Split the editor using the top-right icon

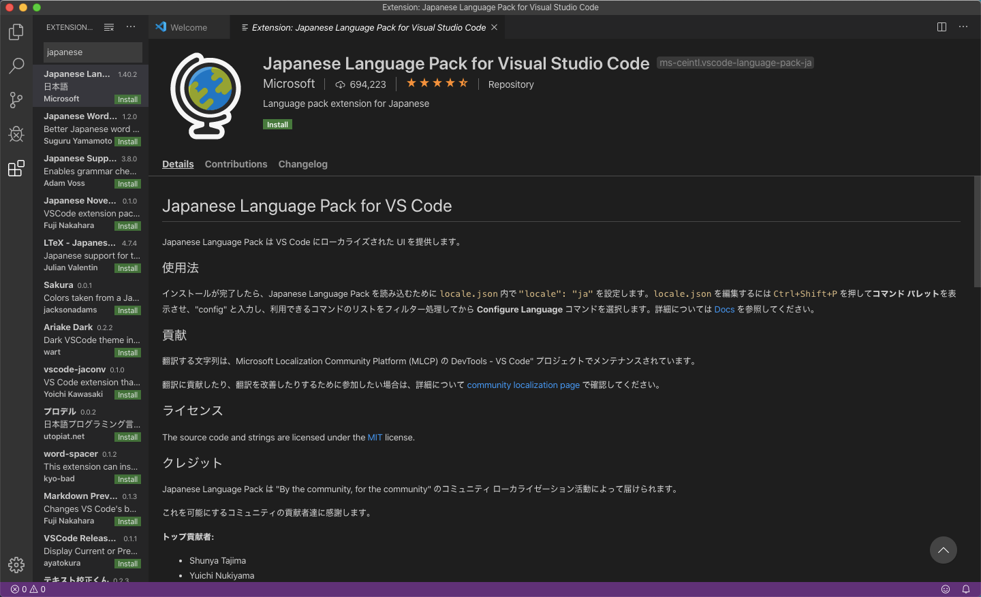[x=941, y=27]
